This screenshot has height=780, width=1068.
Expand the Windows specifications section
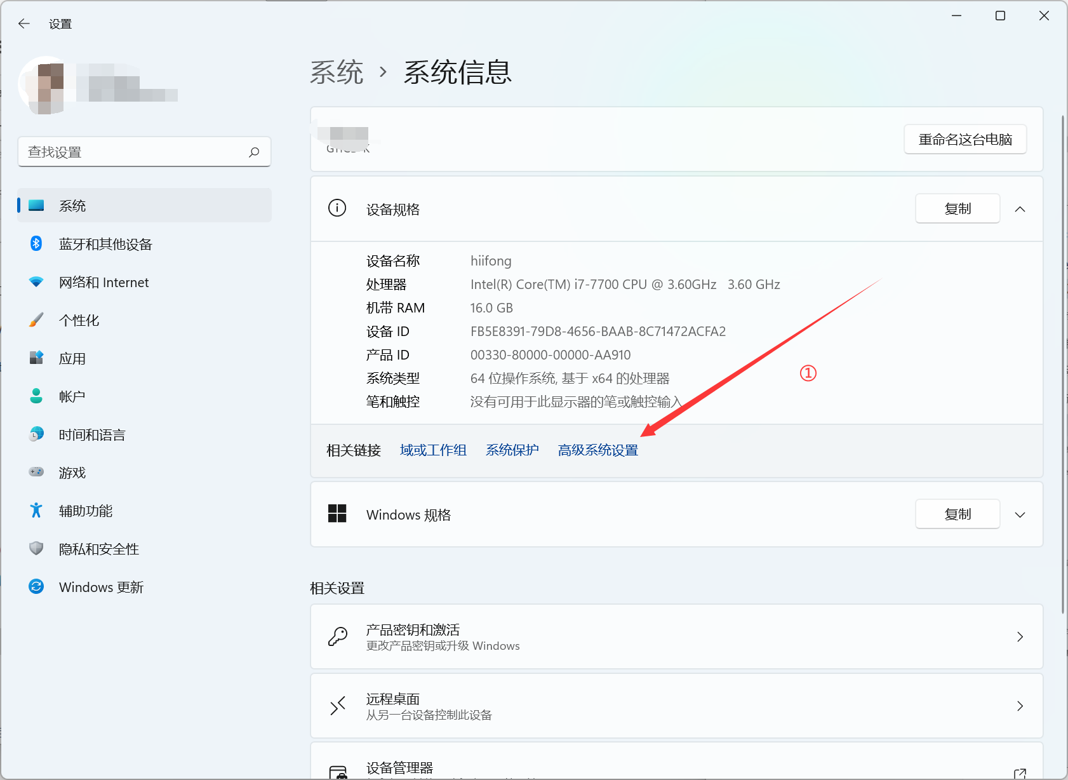point(1020,515)
